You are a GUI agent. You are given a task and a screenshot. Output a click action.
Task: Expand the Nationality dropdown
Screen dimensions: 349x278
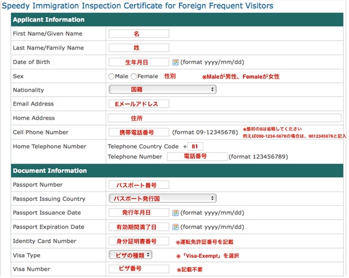tap(162, 90)
